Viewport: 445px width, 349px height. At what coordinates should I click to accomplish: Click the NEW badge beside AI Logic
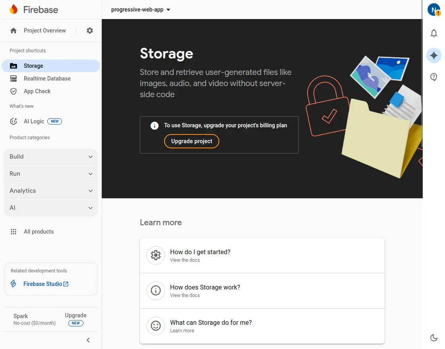[54, 121]
